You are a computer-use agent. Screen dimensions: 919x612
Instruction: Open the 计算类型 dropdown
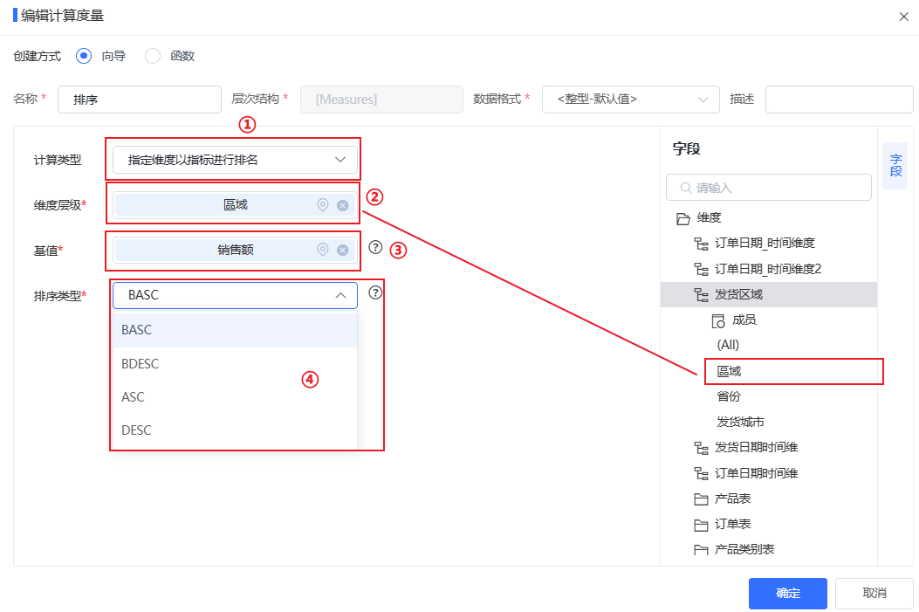pos(235,160)
